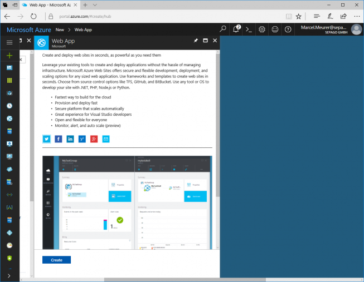The width and height of the screenshot is (364, 282).
Task: Make a web note pen icon
Action: click(330, 17)
